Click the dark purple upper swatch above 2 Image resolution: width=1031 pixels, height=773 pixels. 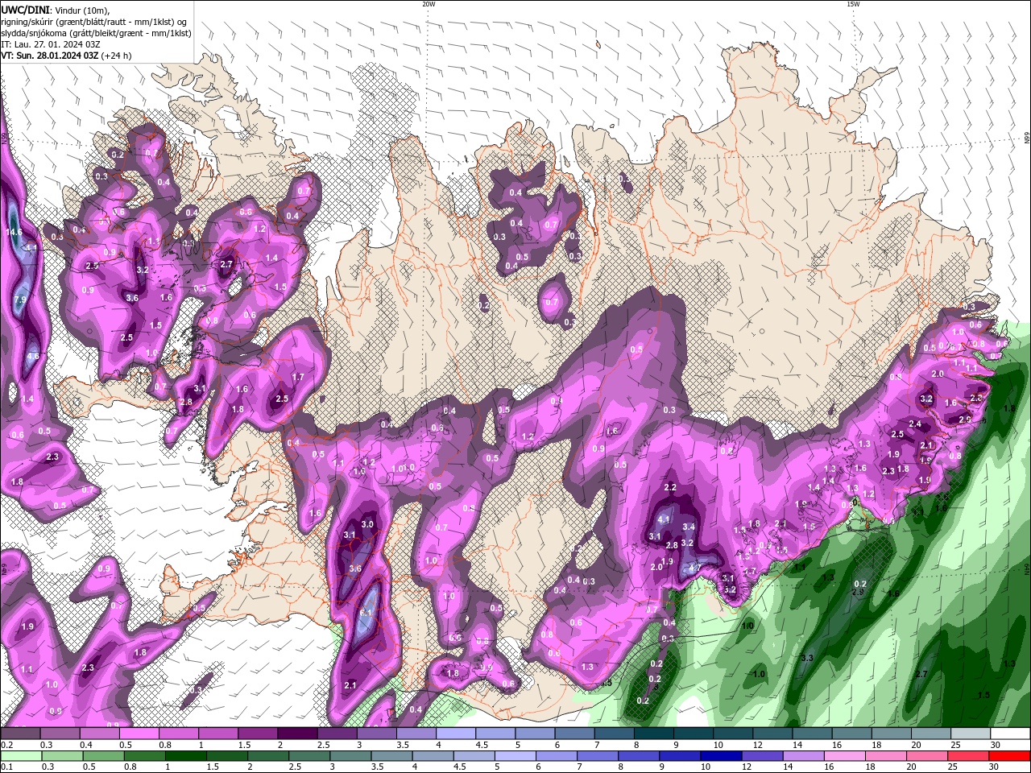coord(297,734)
